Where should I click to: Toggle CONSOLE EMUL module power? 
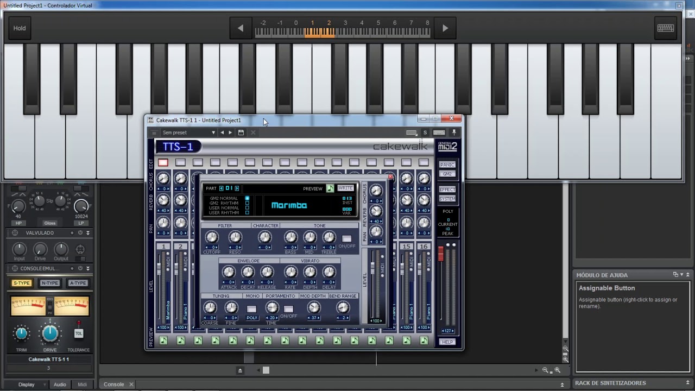[x=80, y=268]
